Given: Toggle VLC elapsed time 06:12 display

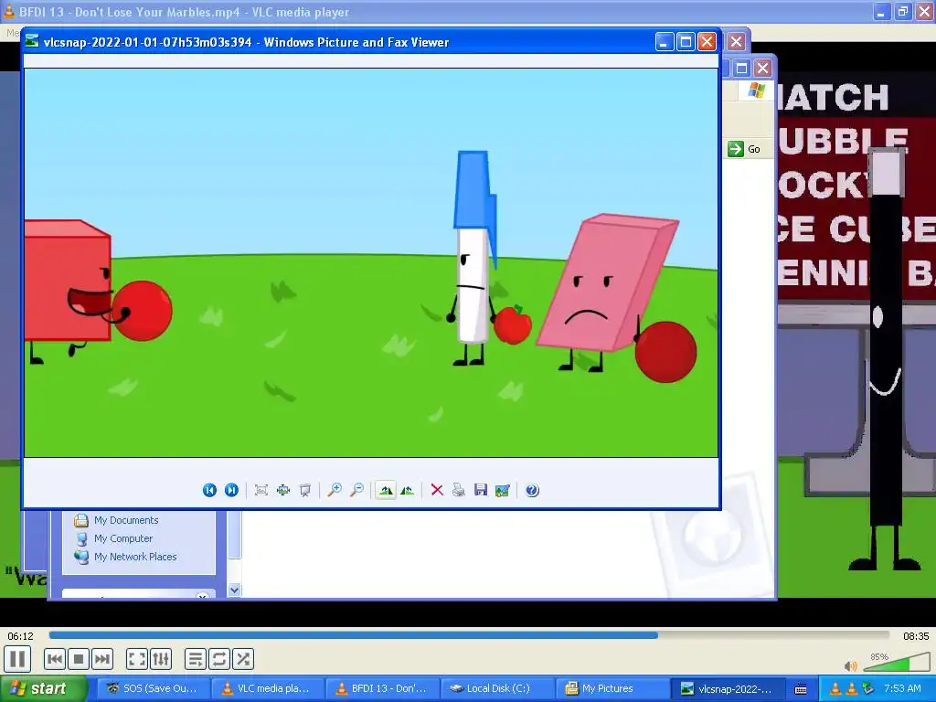Looking at the screenshot, I should (x=21, y=636).
